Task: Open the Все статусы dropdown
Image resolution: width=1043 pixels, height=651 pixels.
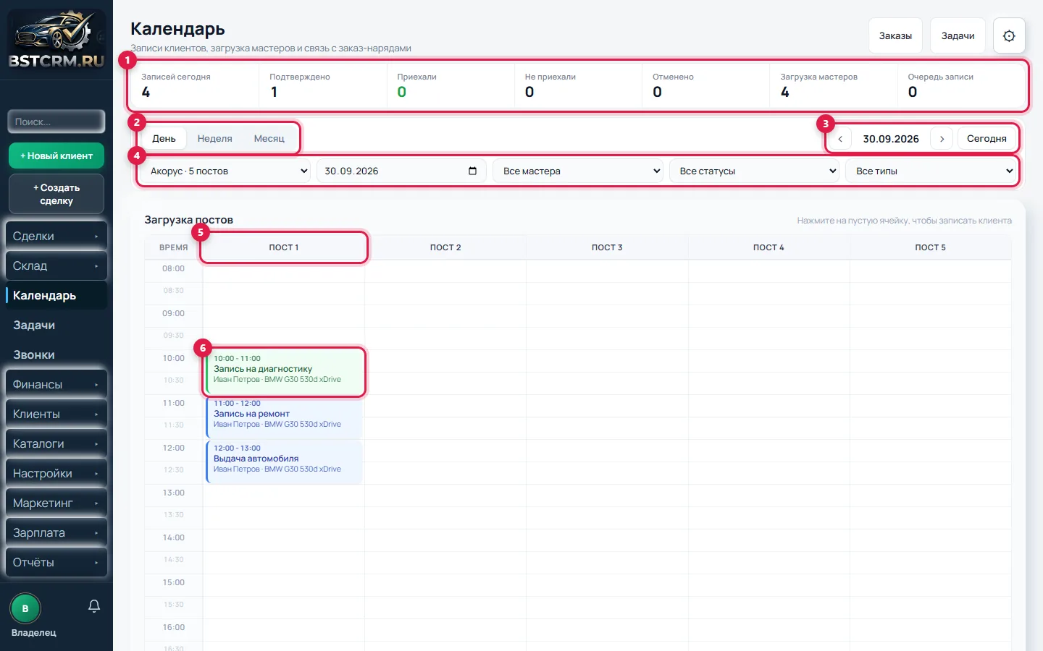Action: 754,171
